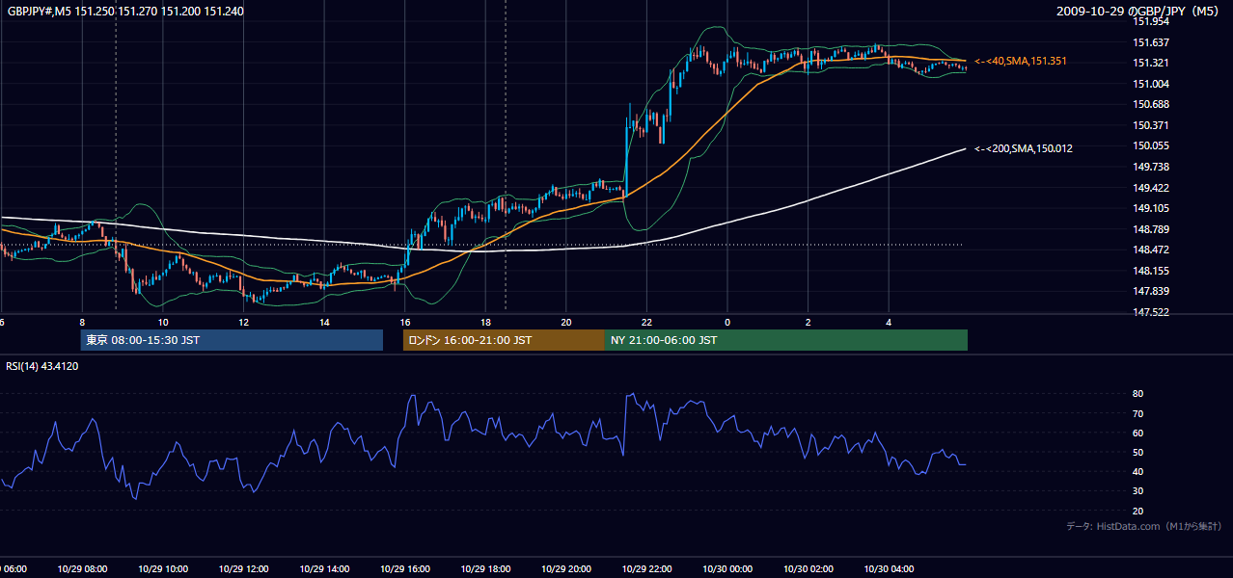Click the London 16:00-21:00 JST session bar
Screen dimensions: 1233x578
[x=504, y=340]
